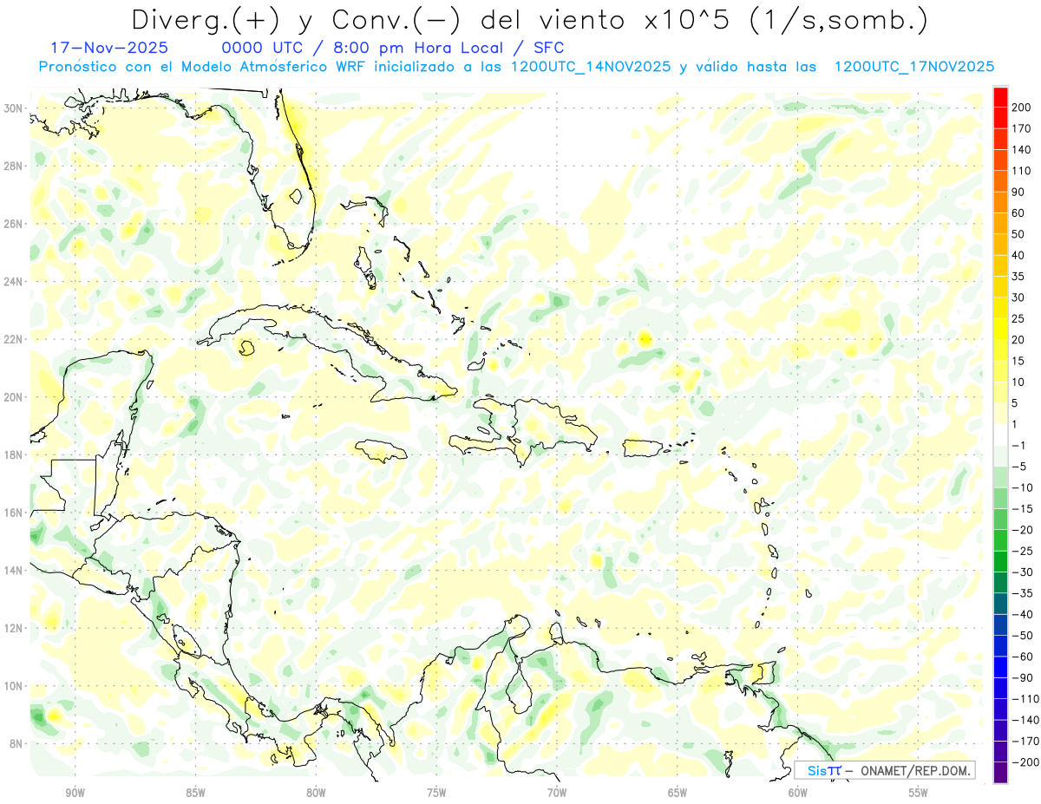Click the purple swatch below -200 on colorbar
Image resolution: width=1041 pixels, height=804 pixels.
(x=1000, y=773)
